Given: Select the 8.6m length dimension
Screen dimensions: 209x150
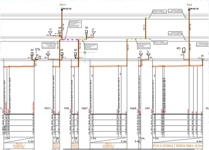Looking at the screenshot, I should [x=199, y=141].
